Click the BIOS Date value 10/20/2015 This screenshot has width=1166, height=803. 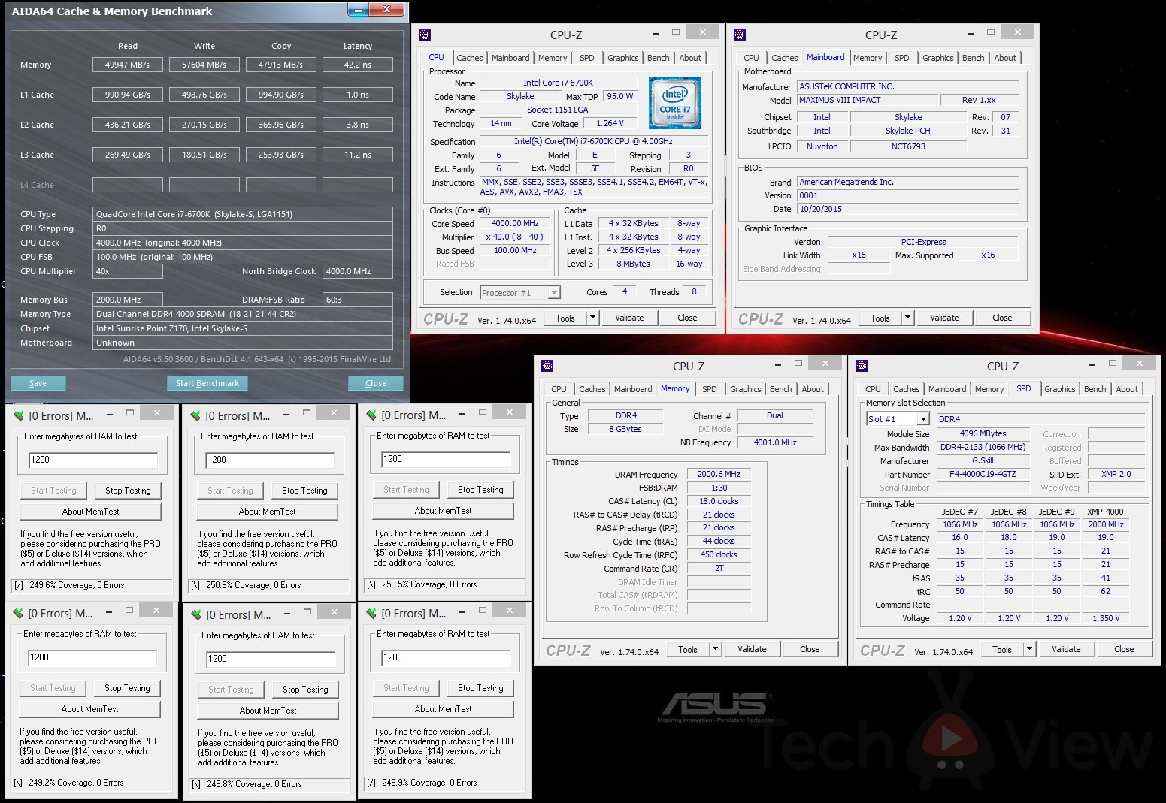908,209
